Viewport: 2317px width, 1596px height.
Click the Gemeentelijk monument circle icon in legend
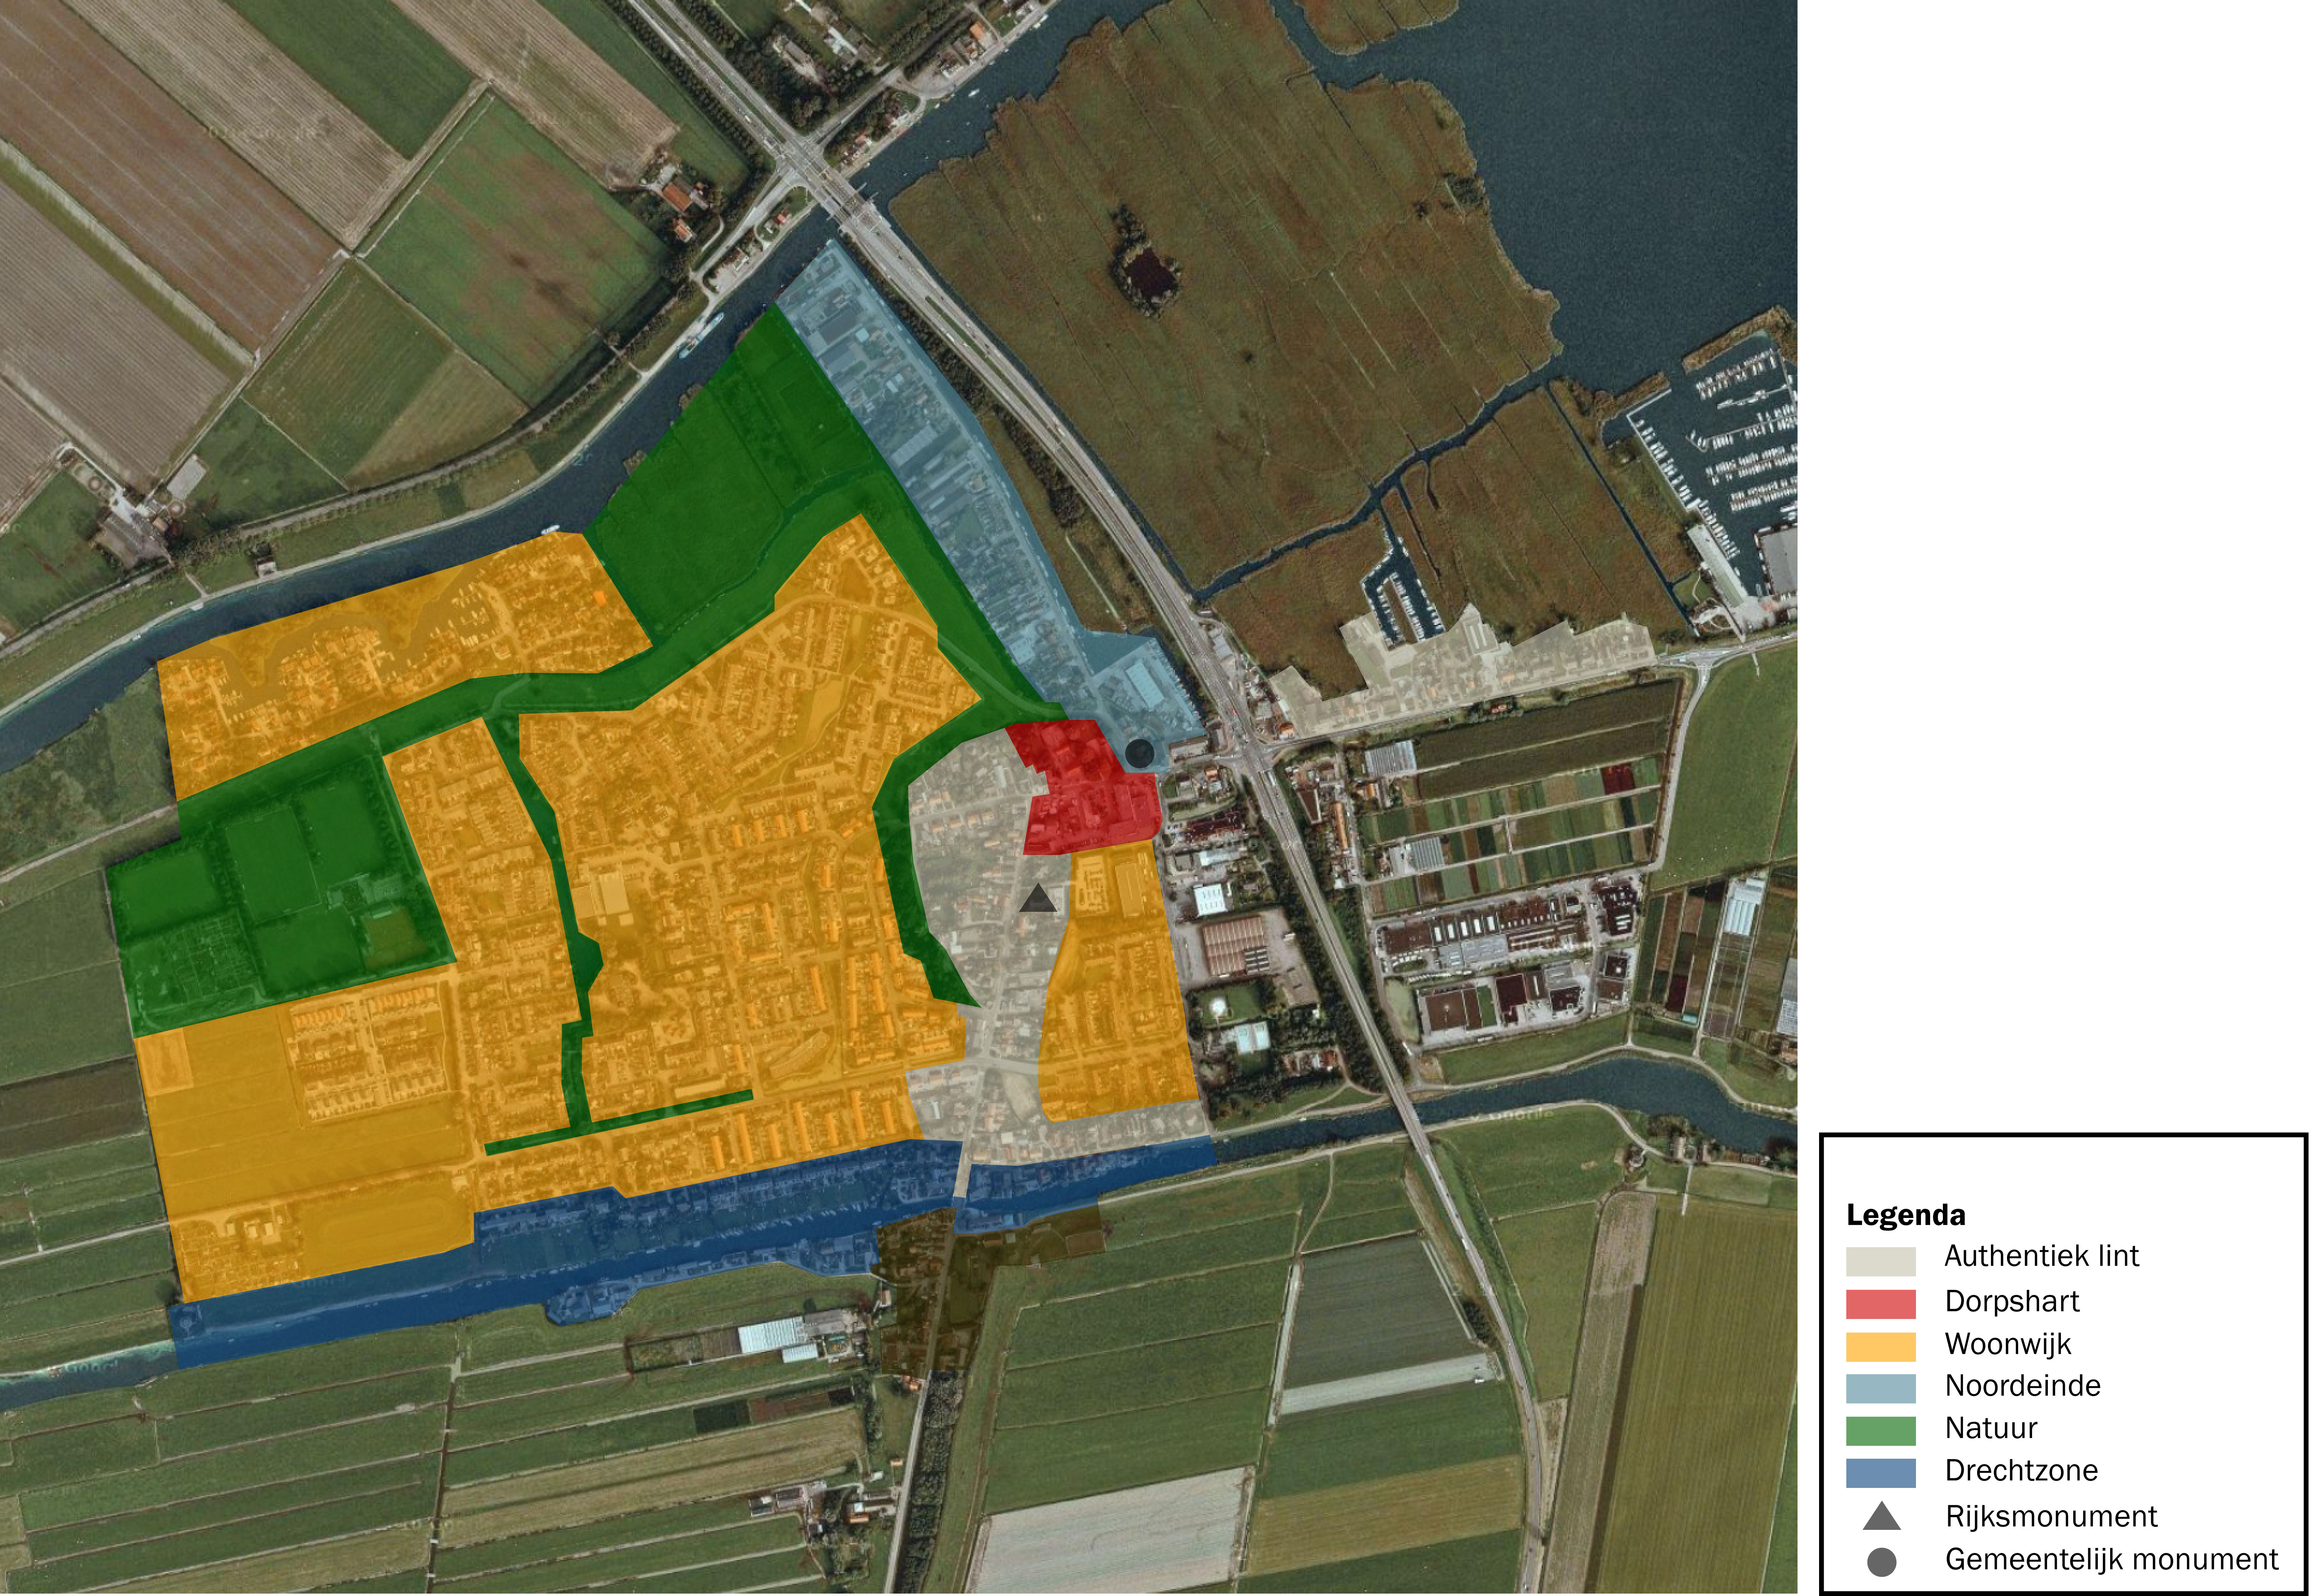coord(1881,1562)
